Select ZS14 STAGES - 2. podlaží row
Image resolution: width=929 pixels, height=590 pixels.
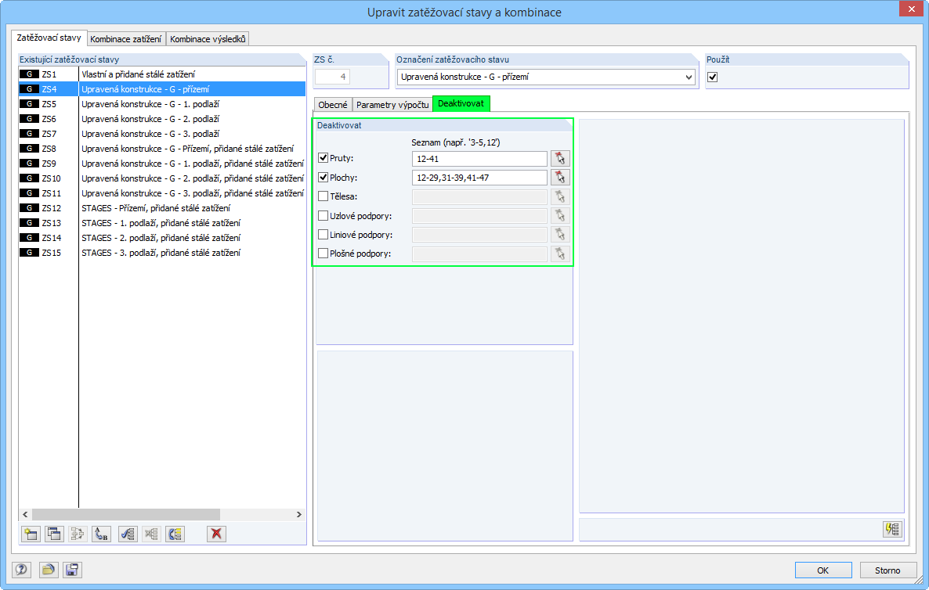coord(162,237)
